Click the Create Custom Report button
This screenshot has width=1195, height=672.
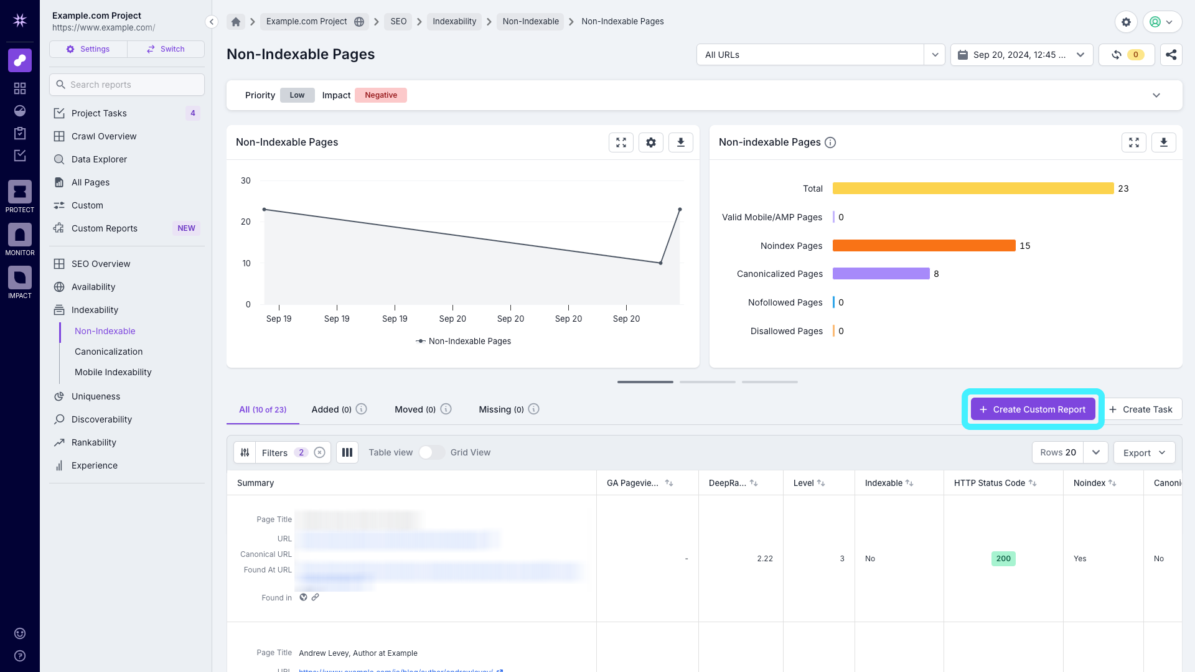1033,409
